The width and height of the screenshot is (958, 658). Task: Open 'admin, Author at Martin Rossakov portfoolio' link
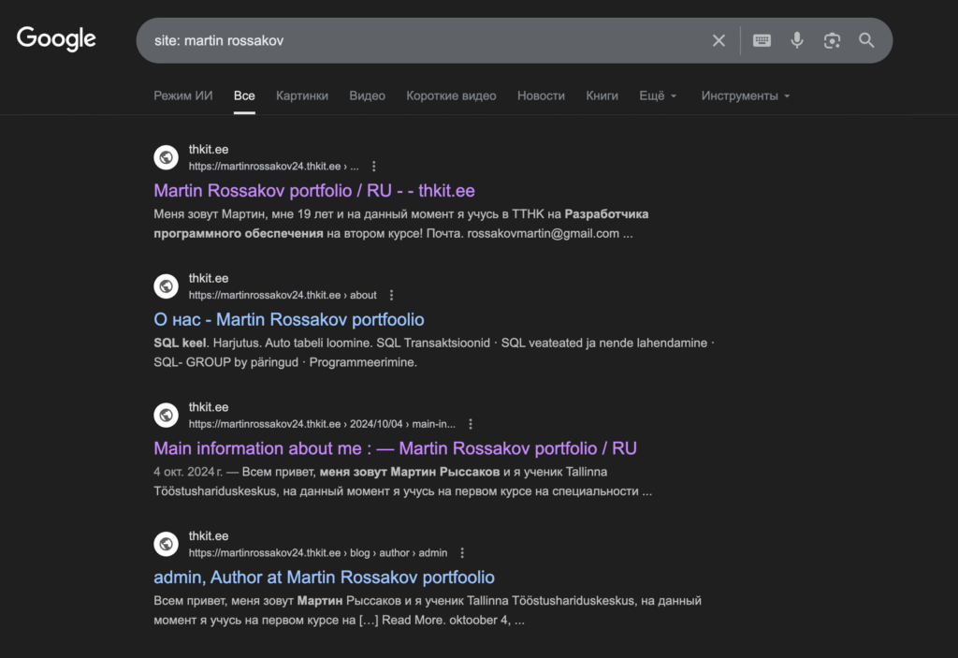(x=324, y=578)
